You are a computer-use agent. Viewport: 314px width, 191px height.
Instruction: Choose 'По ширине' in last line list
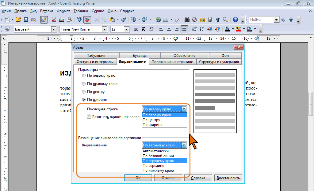click(164, 125)
